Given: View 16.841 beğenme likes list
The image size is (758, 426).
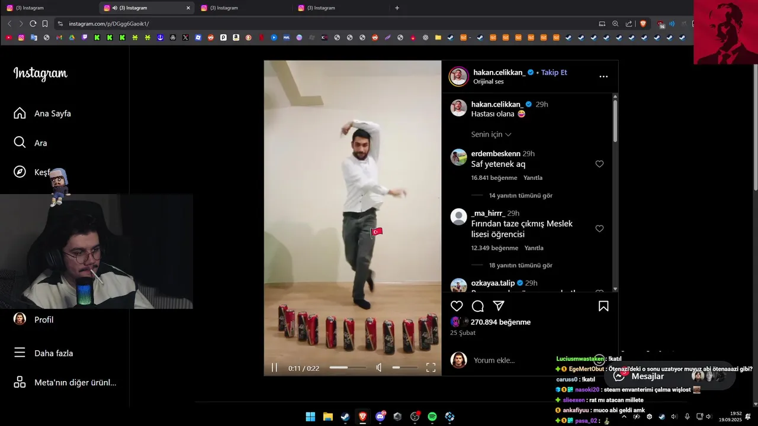Looking at the screenshot, I should click(x=494, y=177).
